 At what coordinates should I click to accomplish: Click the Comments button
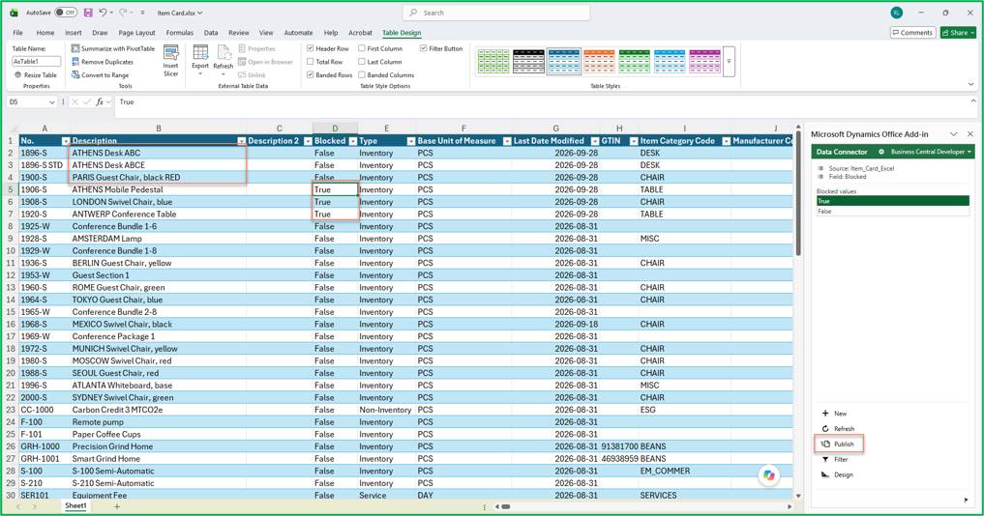click(912, 33)
